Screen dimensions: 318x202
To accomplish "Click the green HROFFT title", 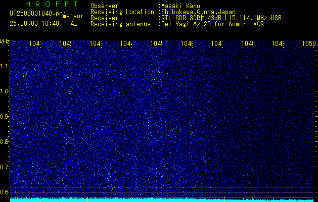I will tap(52, 4).
